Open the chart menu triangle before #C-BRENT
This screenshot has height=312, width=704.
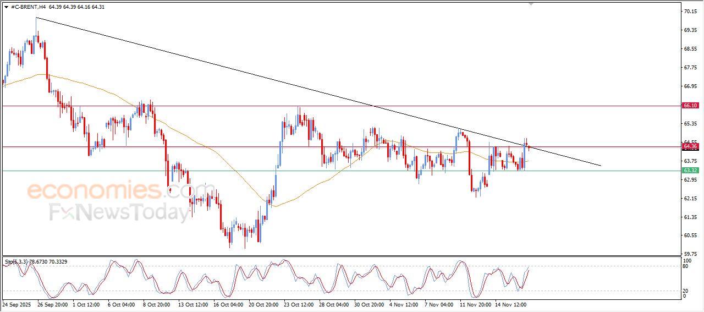coord(6,7)
